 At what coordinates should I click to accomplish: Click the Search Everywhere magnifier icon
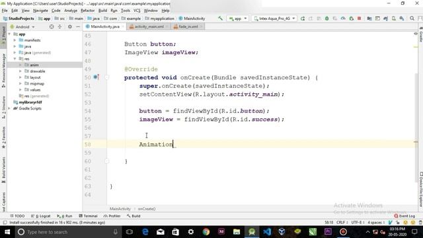click(412, 19)
